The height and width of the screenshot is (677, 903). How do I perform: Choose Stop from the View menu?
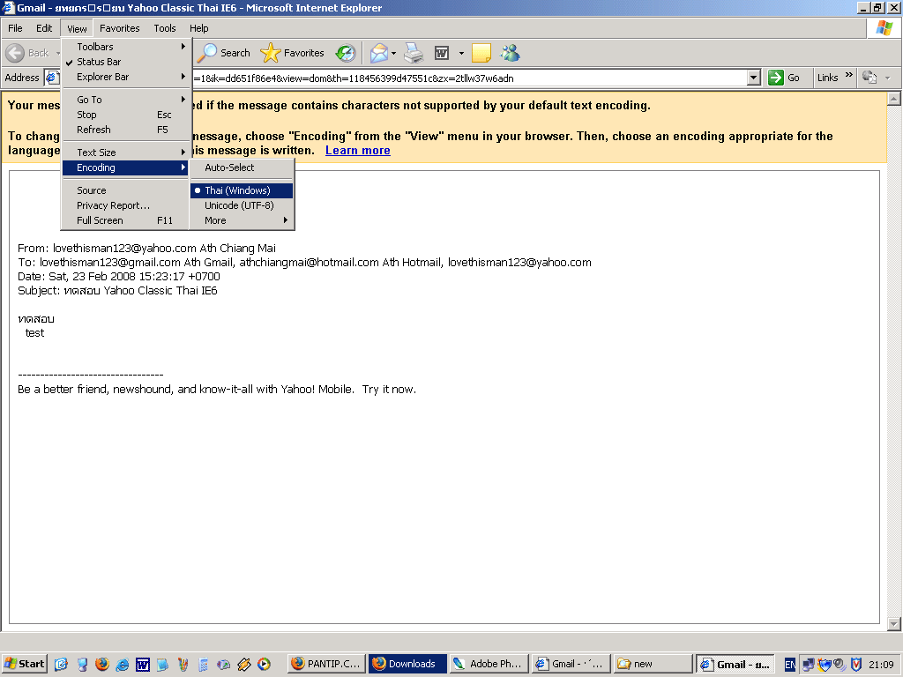[125, 115]
